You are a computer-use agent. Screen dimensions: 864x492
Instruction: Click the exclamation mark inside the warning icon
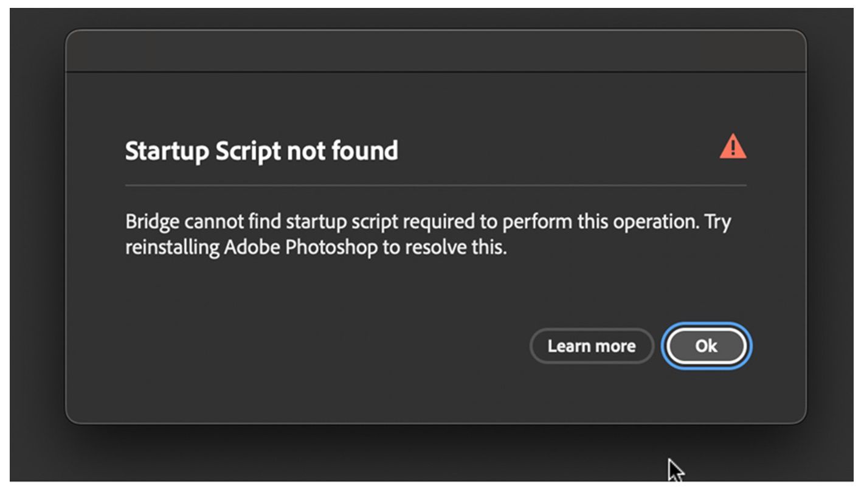point(733,149)
